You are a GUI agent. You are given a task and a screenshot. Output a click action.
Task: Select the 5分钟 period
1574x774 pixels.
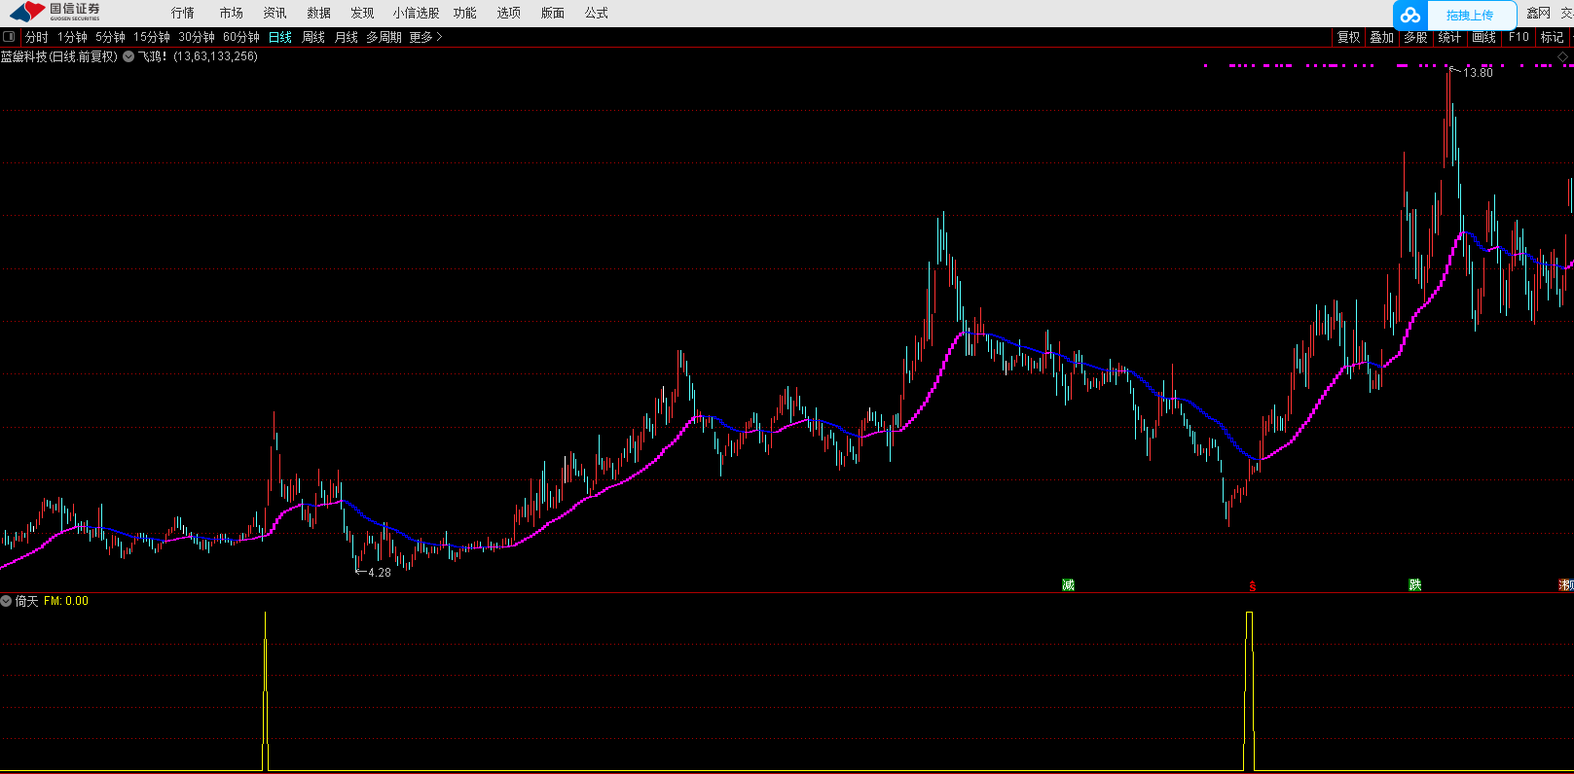coord(110,37)
